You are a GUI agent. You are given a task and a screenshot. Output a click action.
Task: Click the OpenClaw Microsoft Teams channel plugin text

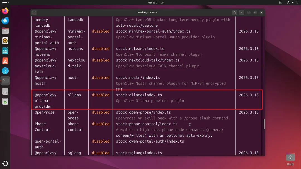click(159, 54)
